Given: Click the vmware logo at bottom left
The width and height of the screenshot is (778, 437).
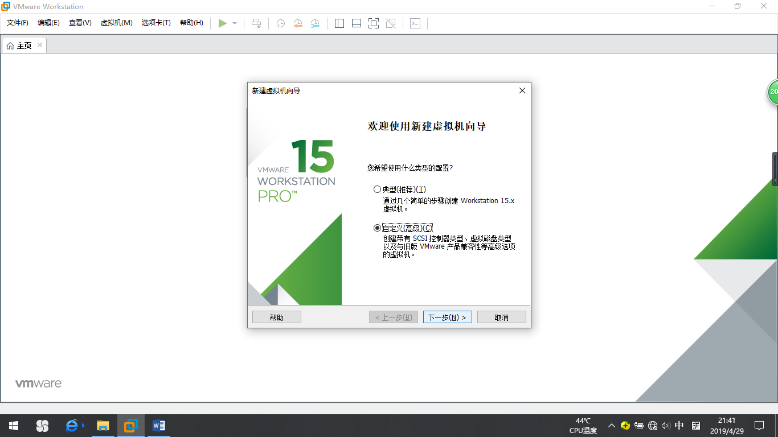Looking at the screenshot, I should [38, 384].
